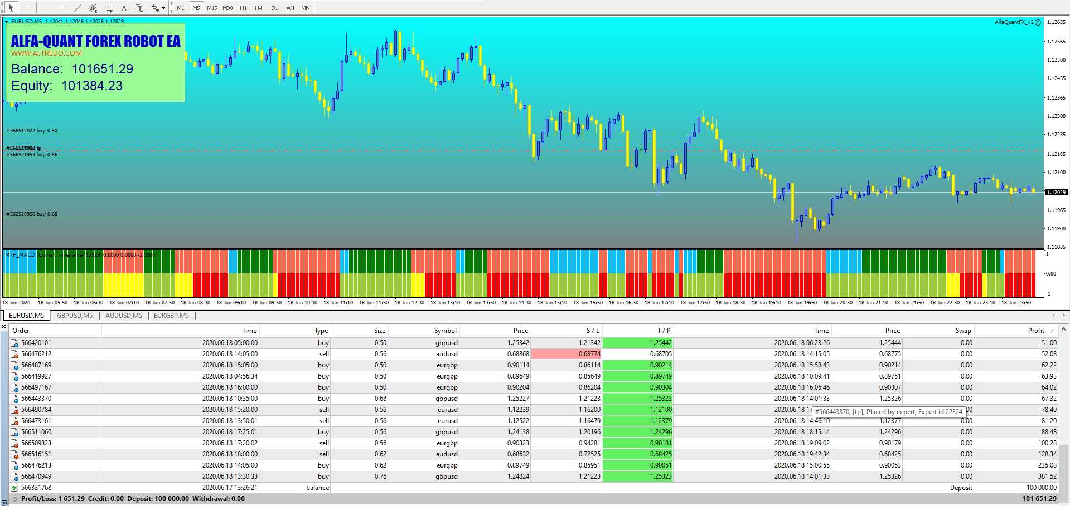1070x506 pixels.
Task: Sort by the T / P column header
Action: tap(637, 331)
